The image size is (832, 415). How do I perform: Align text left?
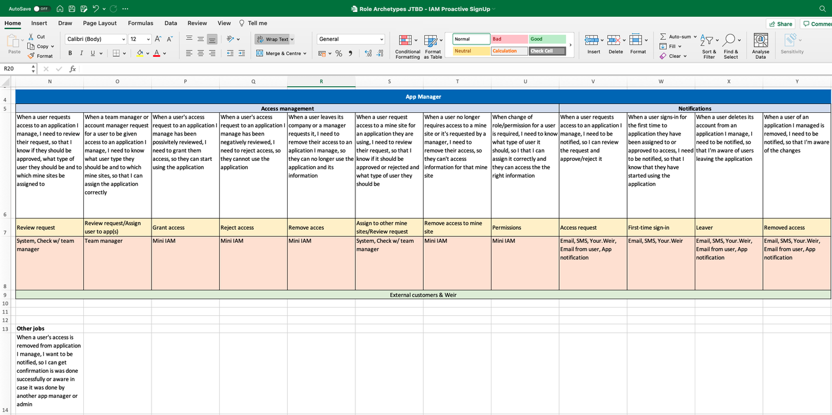189,53
